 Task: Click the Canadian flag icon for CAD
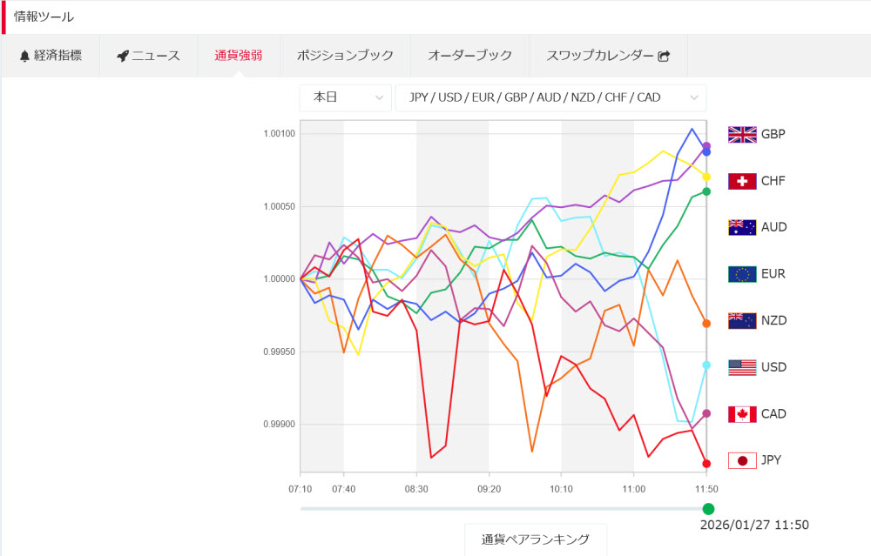click(x=742, y=414)
